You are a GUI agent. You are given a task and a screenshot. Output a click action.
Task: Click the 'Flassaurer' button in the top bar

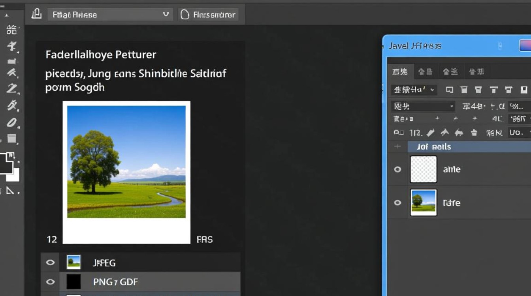coord(209,14)
